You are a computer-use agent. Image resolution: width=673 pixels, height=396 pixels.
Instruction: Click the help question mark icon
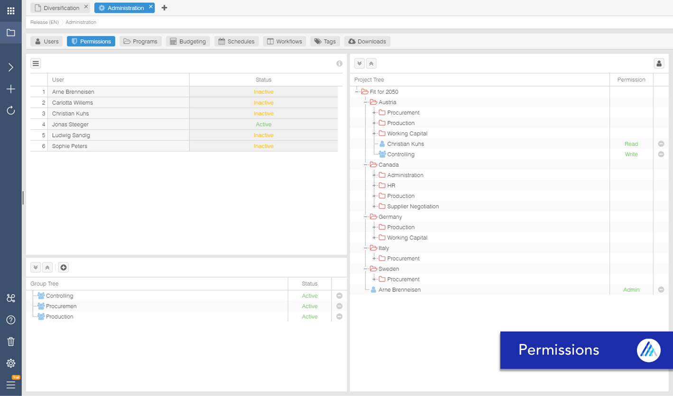click(10, 320)
